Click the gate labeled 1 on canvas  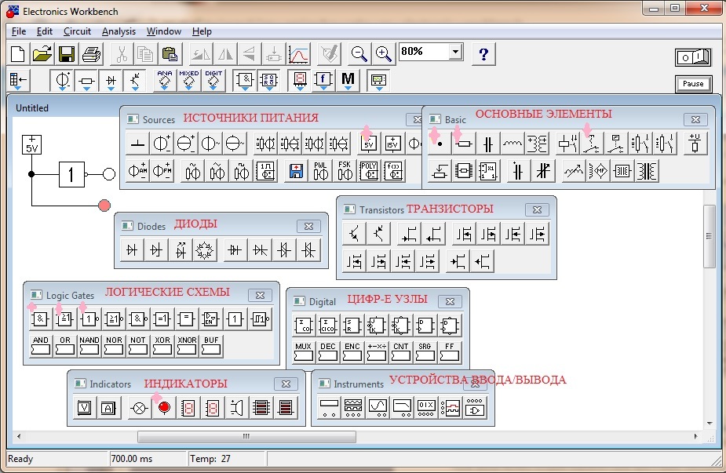pos(71,174)
